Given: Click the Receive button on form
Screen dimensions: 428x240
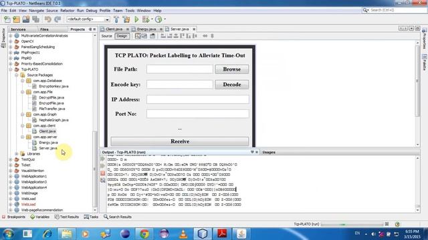Looking at the screenshot, I should click(x=180, y=141).
